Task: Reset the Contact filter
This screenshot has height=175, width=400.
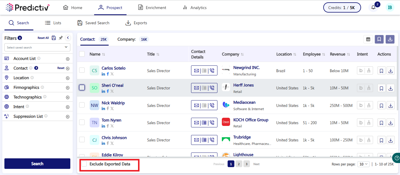Action: point(61,68)
